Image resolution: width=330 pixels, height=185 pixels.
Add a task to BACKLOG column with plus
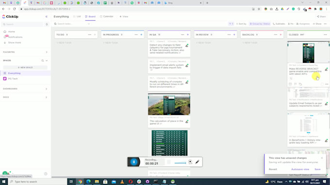[281, 35]
